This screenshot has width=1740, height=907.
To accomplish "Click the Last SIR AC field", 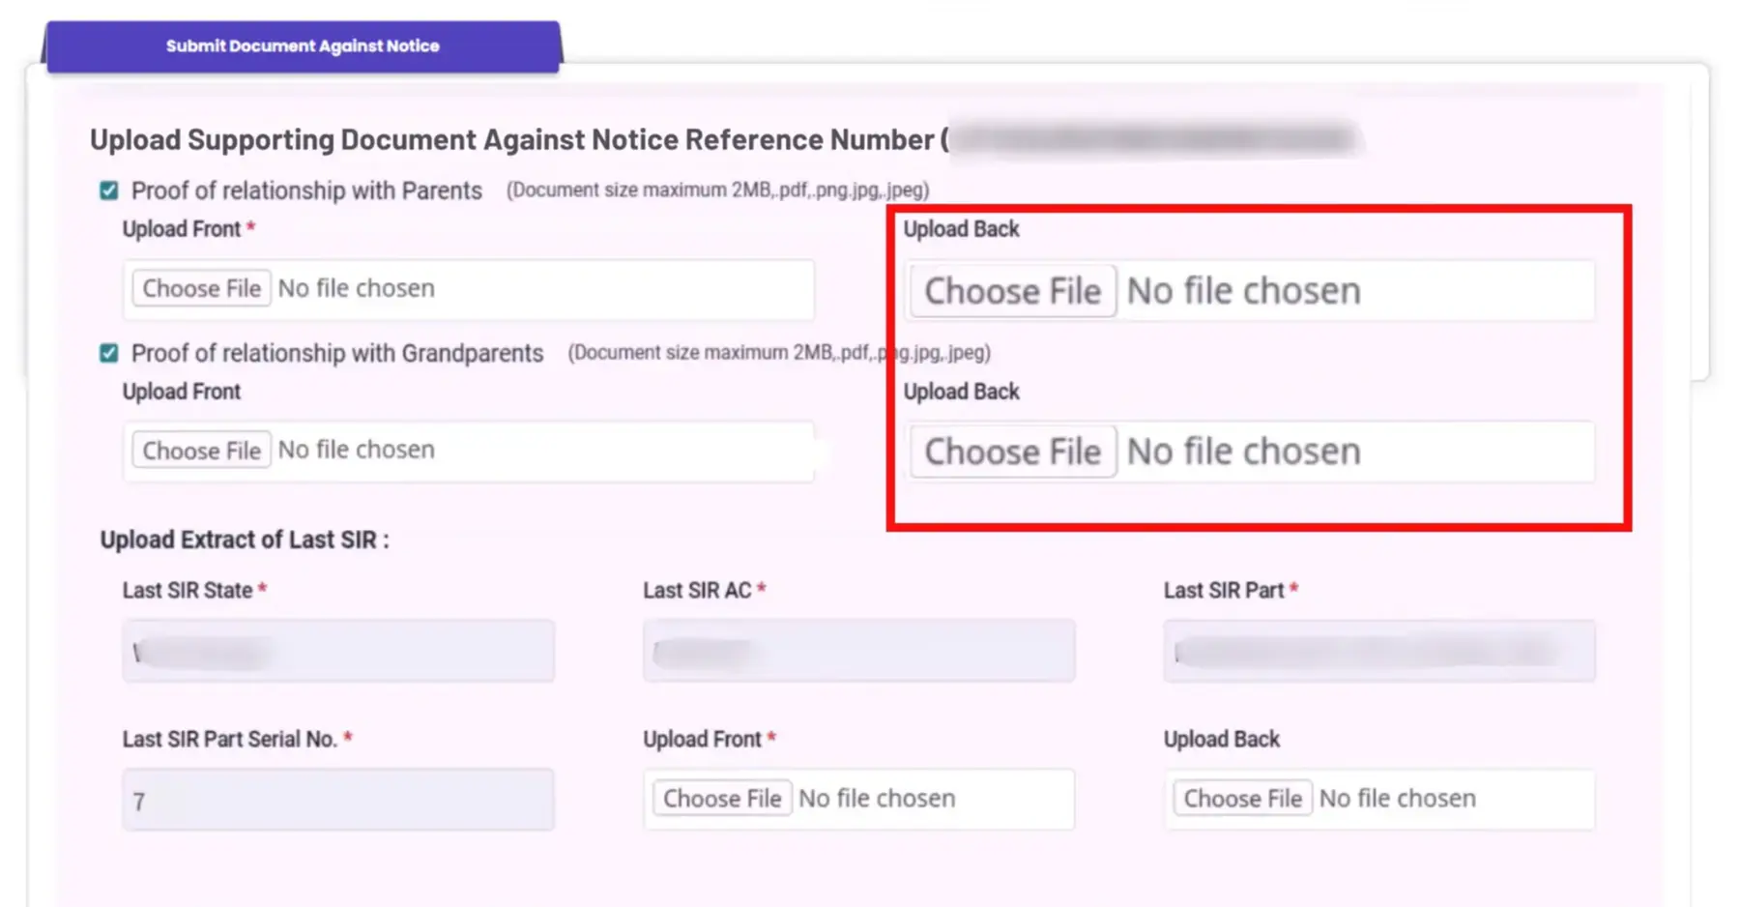I will click(x=859, y=651).
